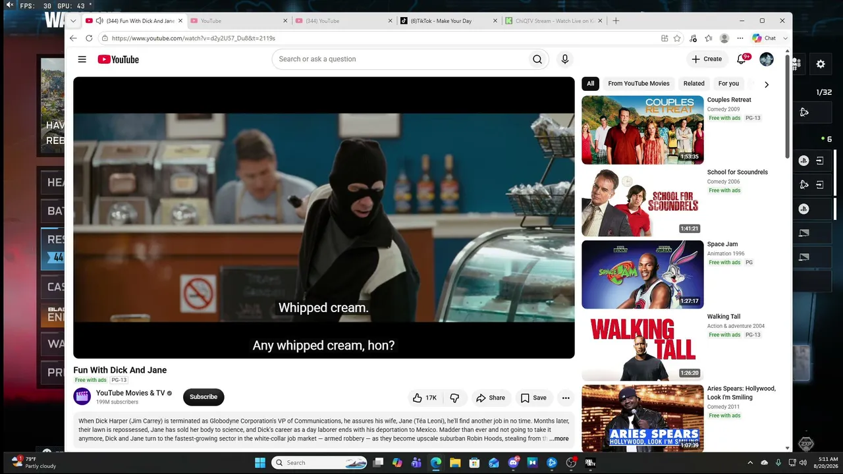Open the YouTube Movies & TV channel avatar
The width and height of the screenshot is (843, 474).
click(x=82, y=396)
